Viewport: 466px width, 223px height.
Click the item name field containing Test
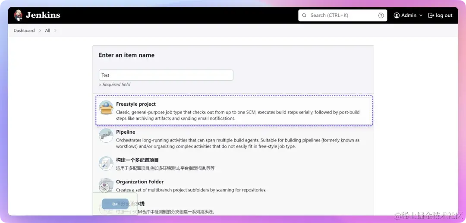click(166, 75)
